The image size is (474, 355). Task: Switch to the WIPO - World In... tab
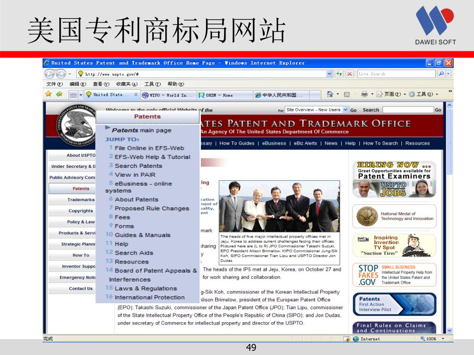tap(168, 95)
